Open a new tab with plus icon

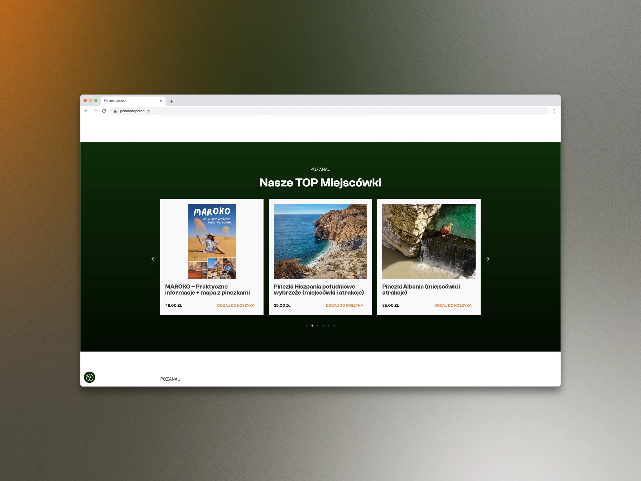point(171,101)
